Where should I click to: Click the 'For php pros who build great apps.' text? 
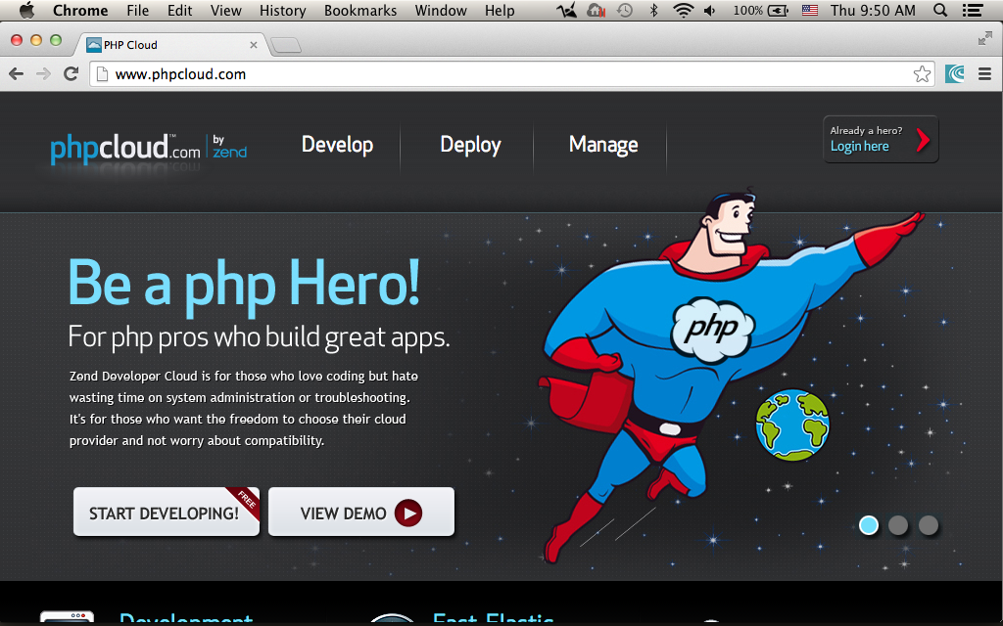[259, 337]
